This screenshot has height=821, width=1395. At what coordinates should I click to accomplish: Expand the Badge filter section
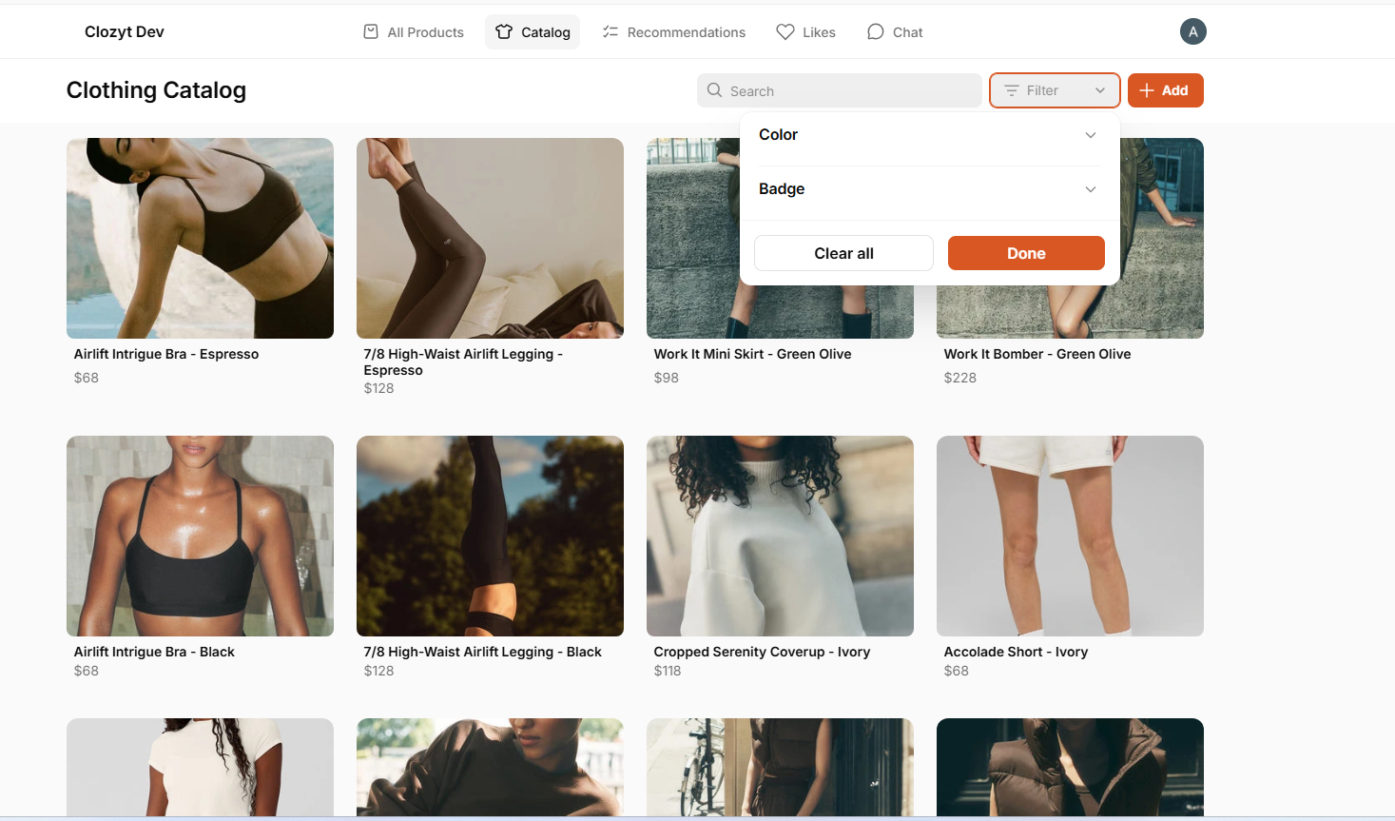click(928, 189)
